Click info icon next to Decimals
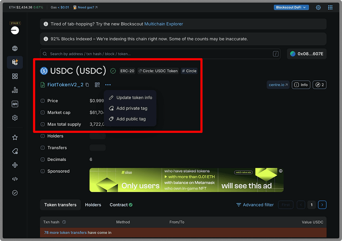This screenshot has height=241, width=342. pyautogui.click(x=42, y=160)
